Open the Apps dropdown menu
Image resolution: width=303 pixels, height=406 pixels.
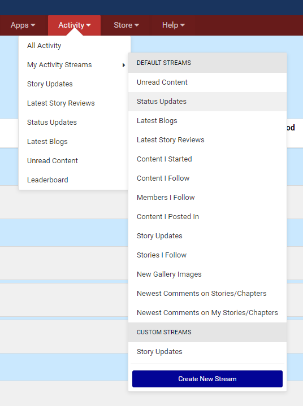23,25
